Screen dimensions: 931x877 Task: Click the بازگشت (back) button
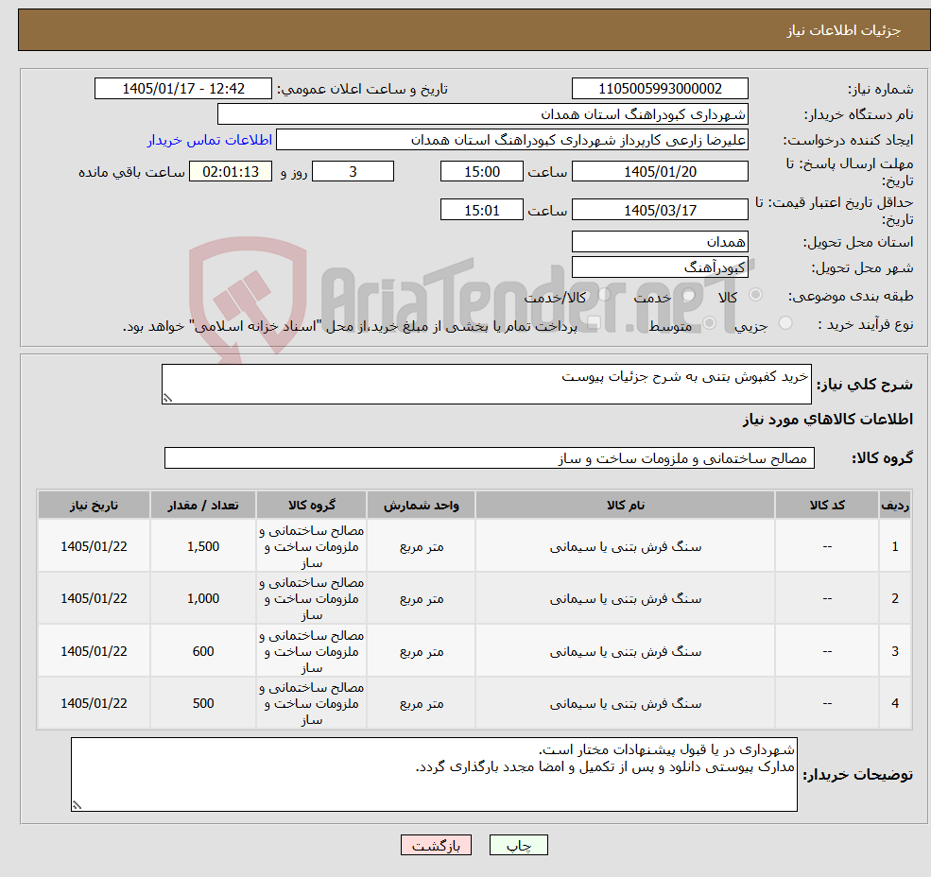pos(436,845)
